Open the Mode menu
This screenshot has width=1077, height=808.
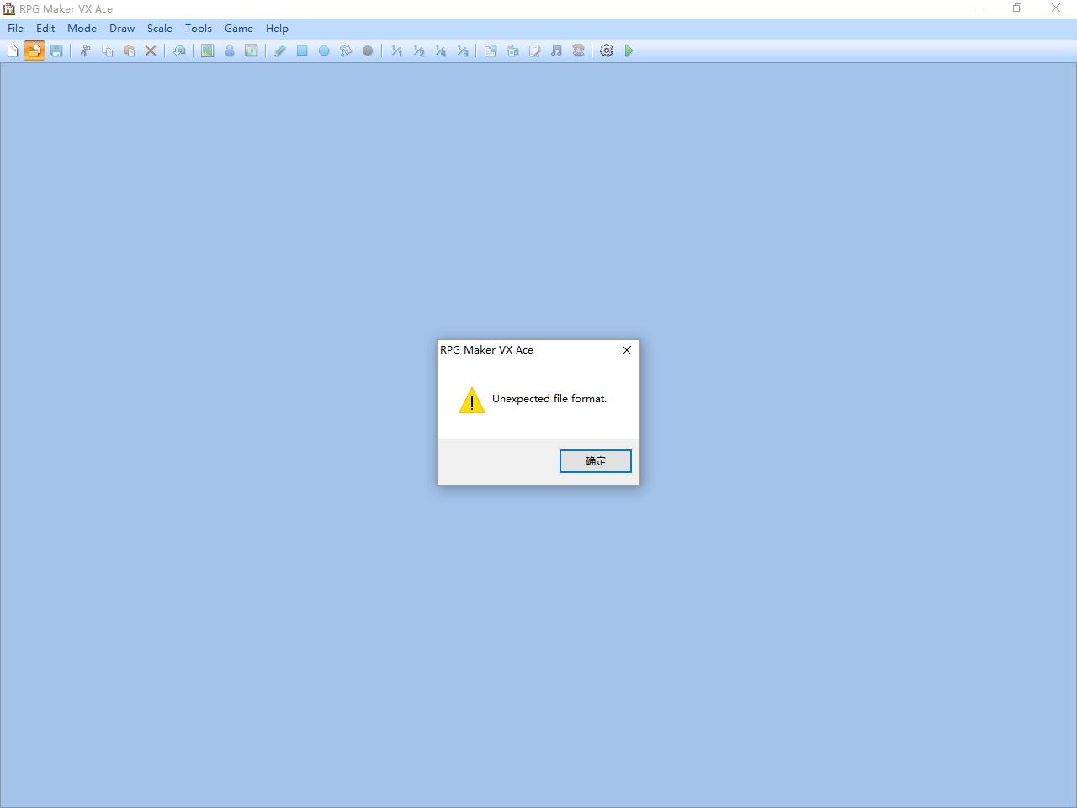tap(82, 28)
